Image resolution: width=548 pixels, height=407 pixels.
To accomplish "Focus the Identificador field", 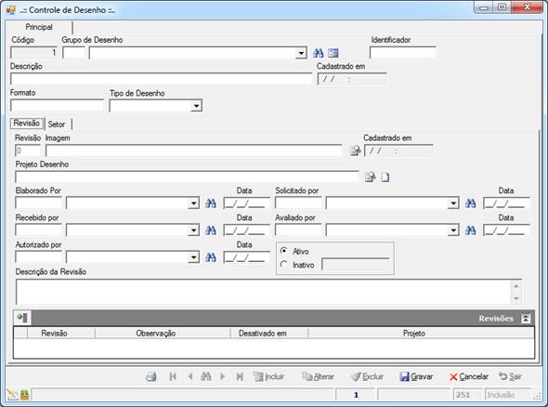I will (402, 53).
